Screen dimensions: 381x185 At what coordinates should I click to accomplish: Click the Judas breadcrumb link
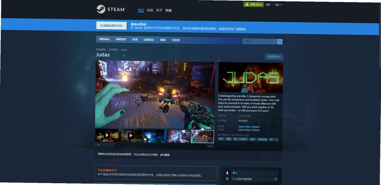[124, 50]
